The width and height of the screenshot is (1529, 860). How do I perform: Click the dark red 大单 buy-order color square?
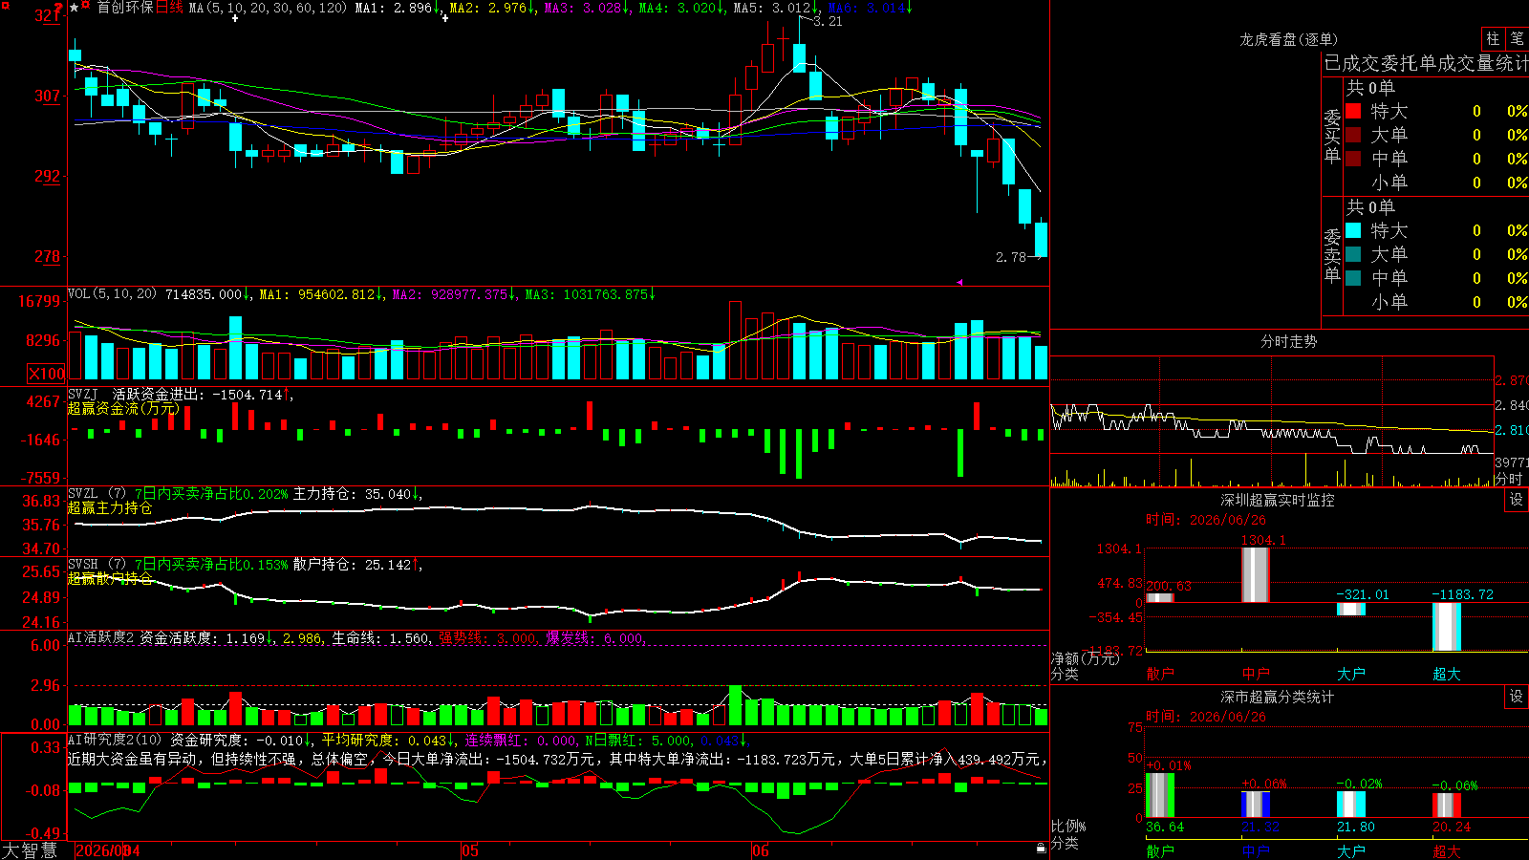point(1353,135)
